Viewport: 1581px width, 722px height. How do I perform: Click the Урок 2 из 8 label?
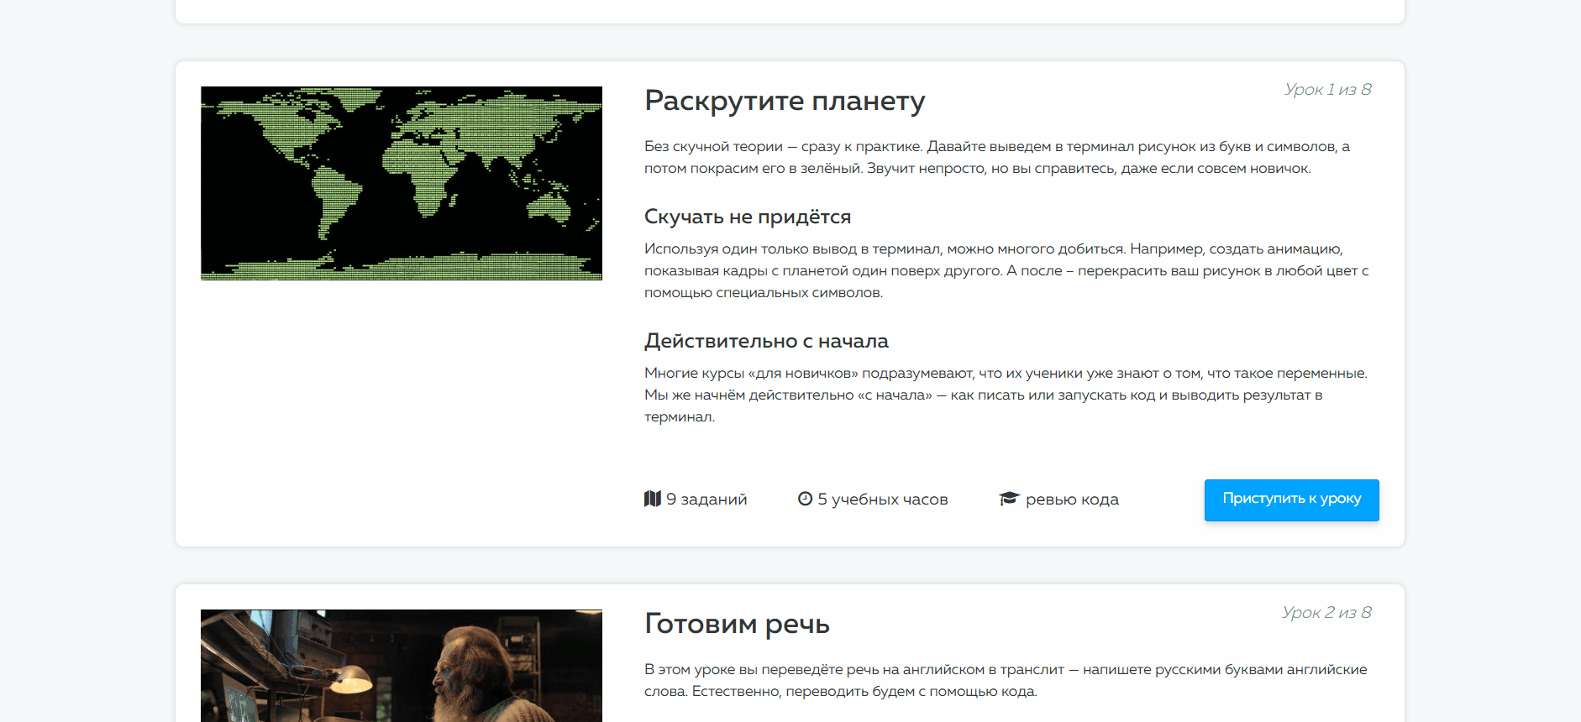point(1326,612)
